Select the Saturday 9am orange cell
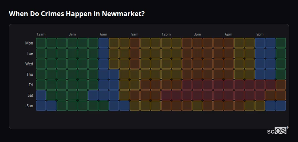 tap(135, 95)
